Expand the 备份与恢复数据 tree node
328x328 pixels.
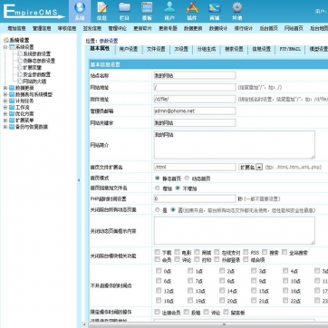5,127
